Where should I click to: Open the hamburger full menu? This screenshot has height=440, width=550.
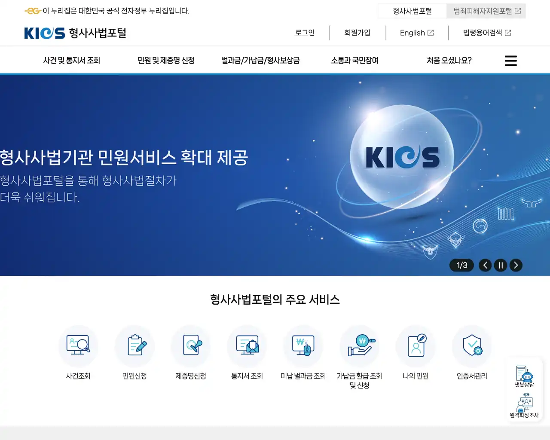point(511,61)
